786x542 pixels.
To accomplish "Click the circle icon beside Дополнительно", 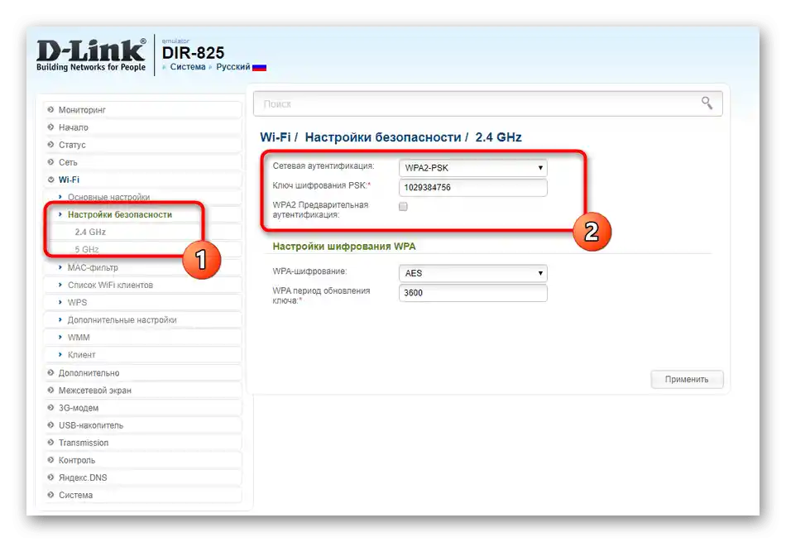I will tap(50, 372).
